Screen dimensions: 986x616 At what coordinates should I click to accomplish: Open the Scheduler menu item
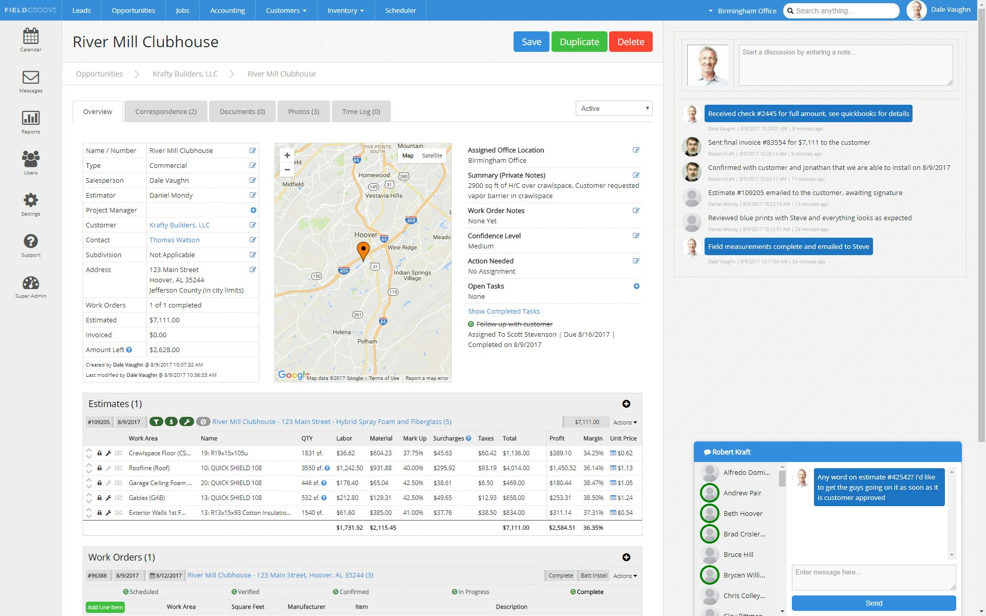click(400, 10)
